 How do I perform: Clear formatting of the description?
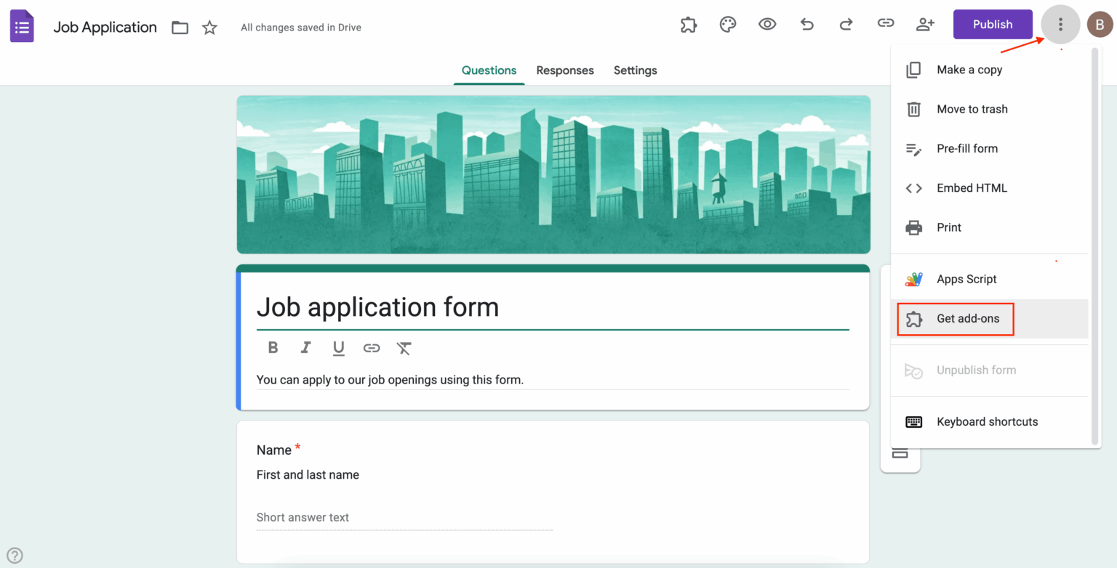[x=404, y=348]
